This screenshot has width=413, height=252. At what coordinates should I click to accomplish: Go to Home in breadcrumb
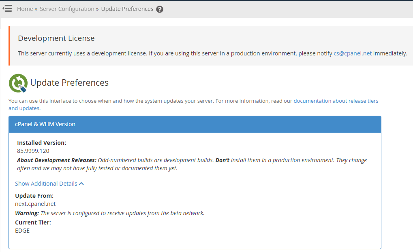[25, 9]
